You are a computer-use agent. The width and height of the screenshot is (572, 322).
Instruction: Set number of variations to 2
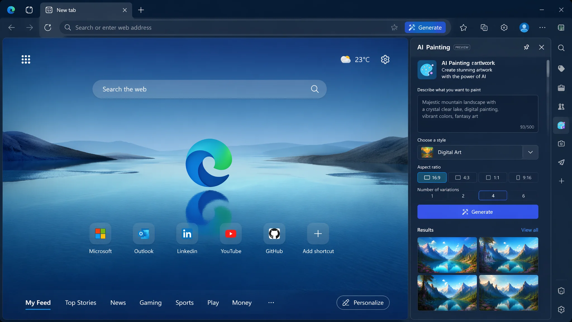pyautogui.click(x=463, y=196)
